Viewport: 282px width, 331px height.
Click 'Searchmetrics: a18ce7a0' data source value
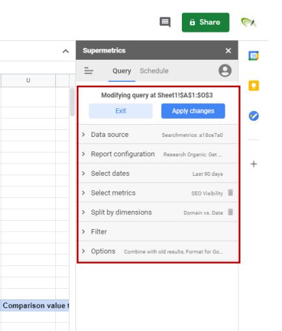click(x=192, y=135)
